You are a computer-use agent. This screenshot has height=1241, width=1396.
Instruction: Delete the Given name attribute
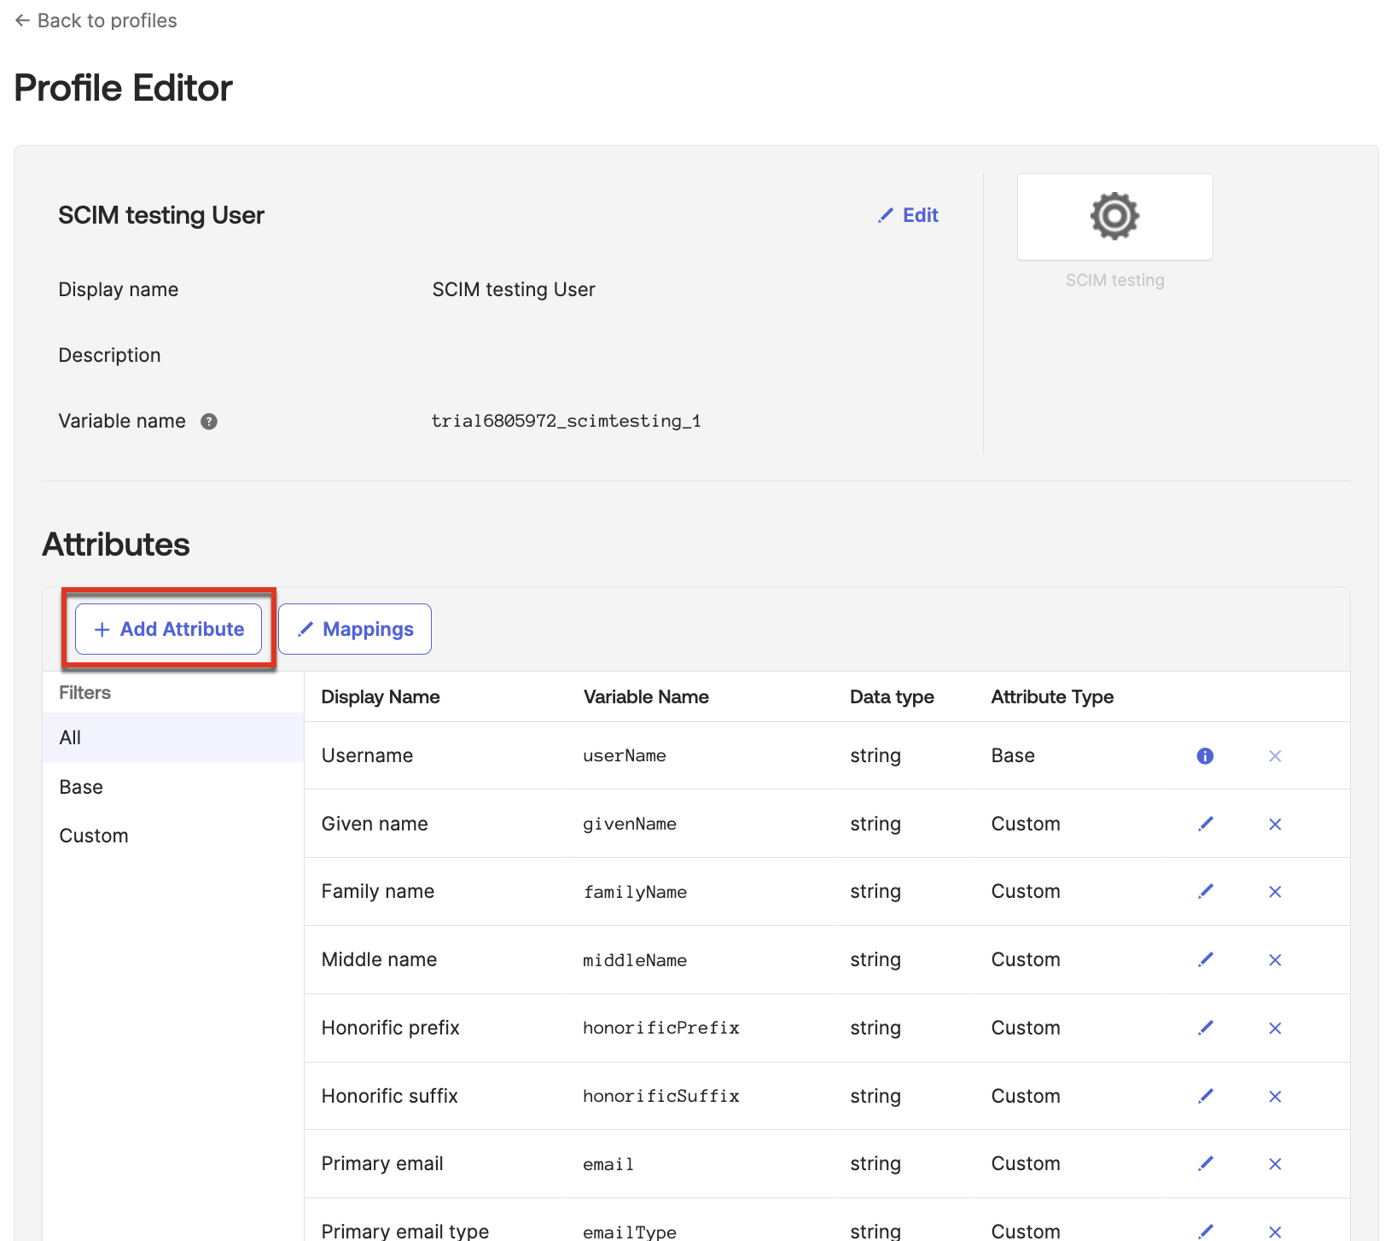(1275, 824)
